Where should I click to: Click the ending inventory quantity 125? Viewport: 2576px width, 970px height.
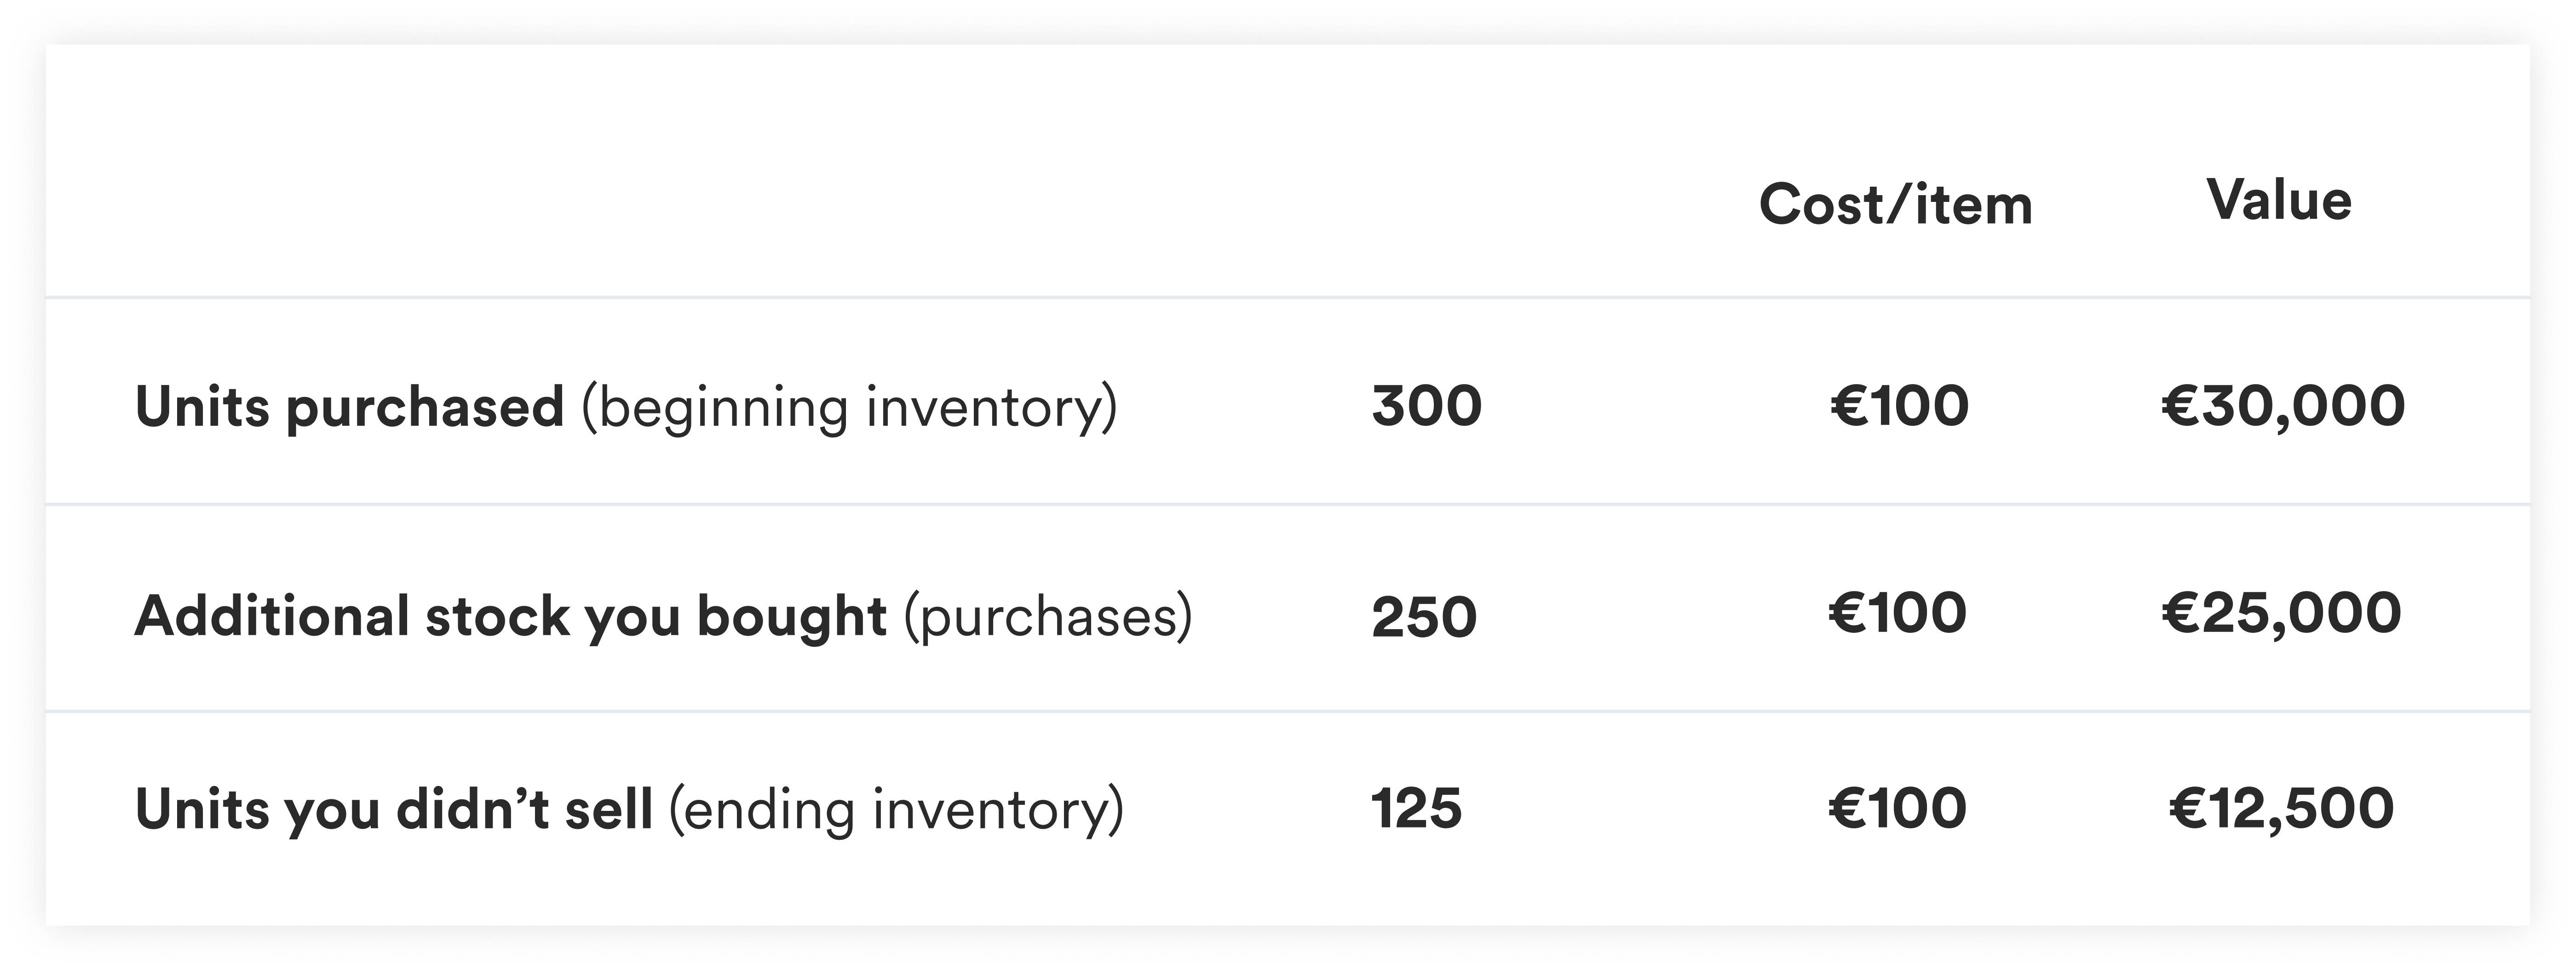(x=1416, y=808)
